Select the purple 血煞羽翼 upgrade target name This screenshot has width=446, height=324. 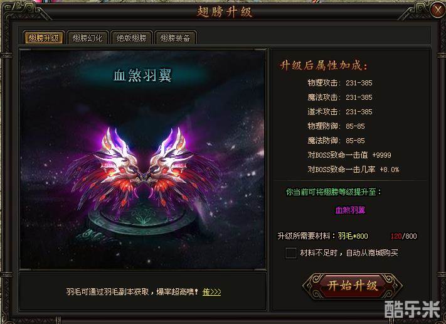(350, 210)
